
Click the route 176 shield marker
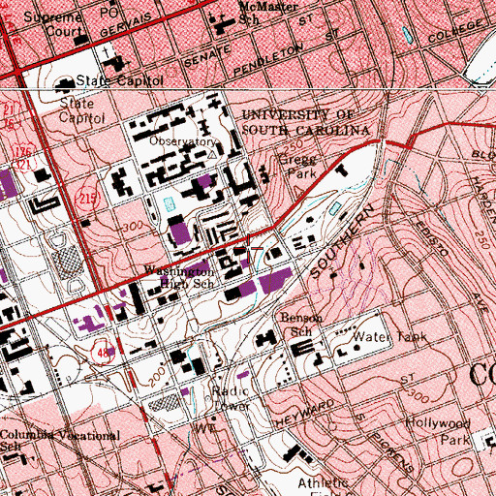[22, 151]
